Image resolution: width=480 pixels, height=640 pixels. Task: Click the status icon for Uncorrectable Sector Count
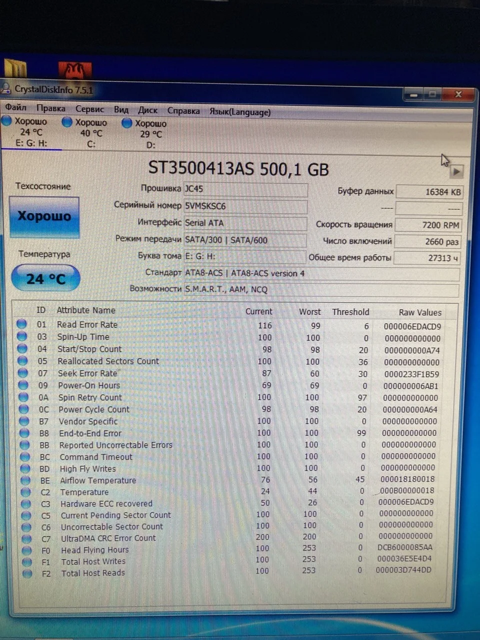click(26, 526)
